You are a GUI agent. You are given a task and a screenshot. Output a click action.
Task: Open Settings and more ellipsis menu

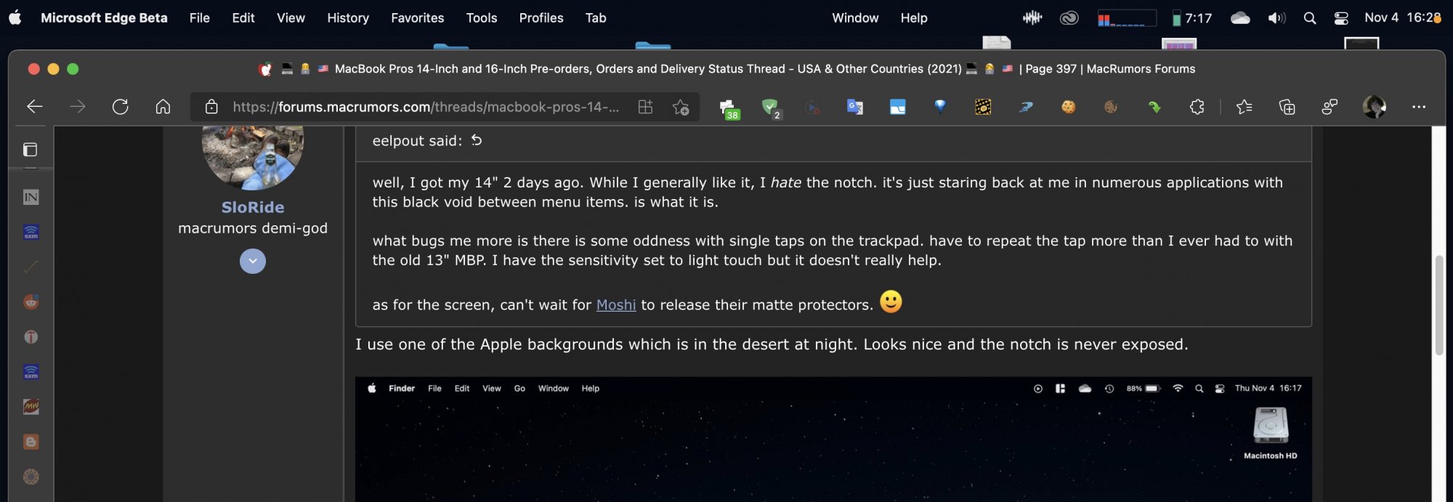pos(1418,107)
